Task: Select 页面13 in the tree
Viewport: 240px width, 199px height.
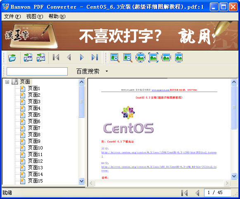Action: click(x=36, y=168)
